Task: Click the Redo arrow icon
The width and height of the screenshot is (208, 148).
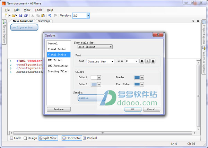Action: point(55,15)
